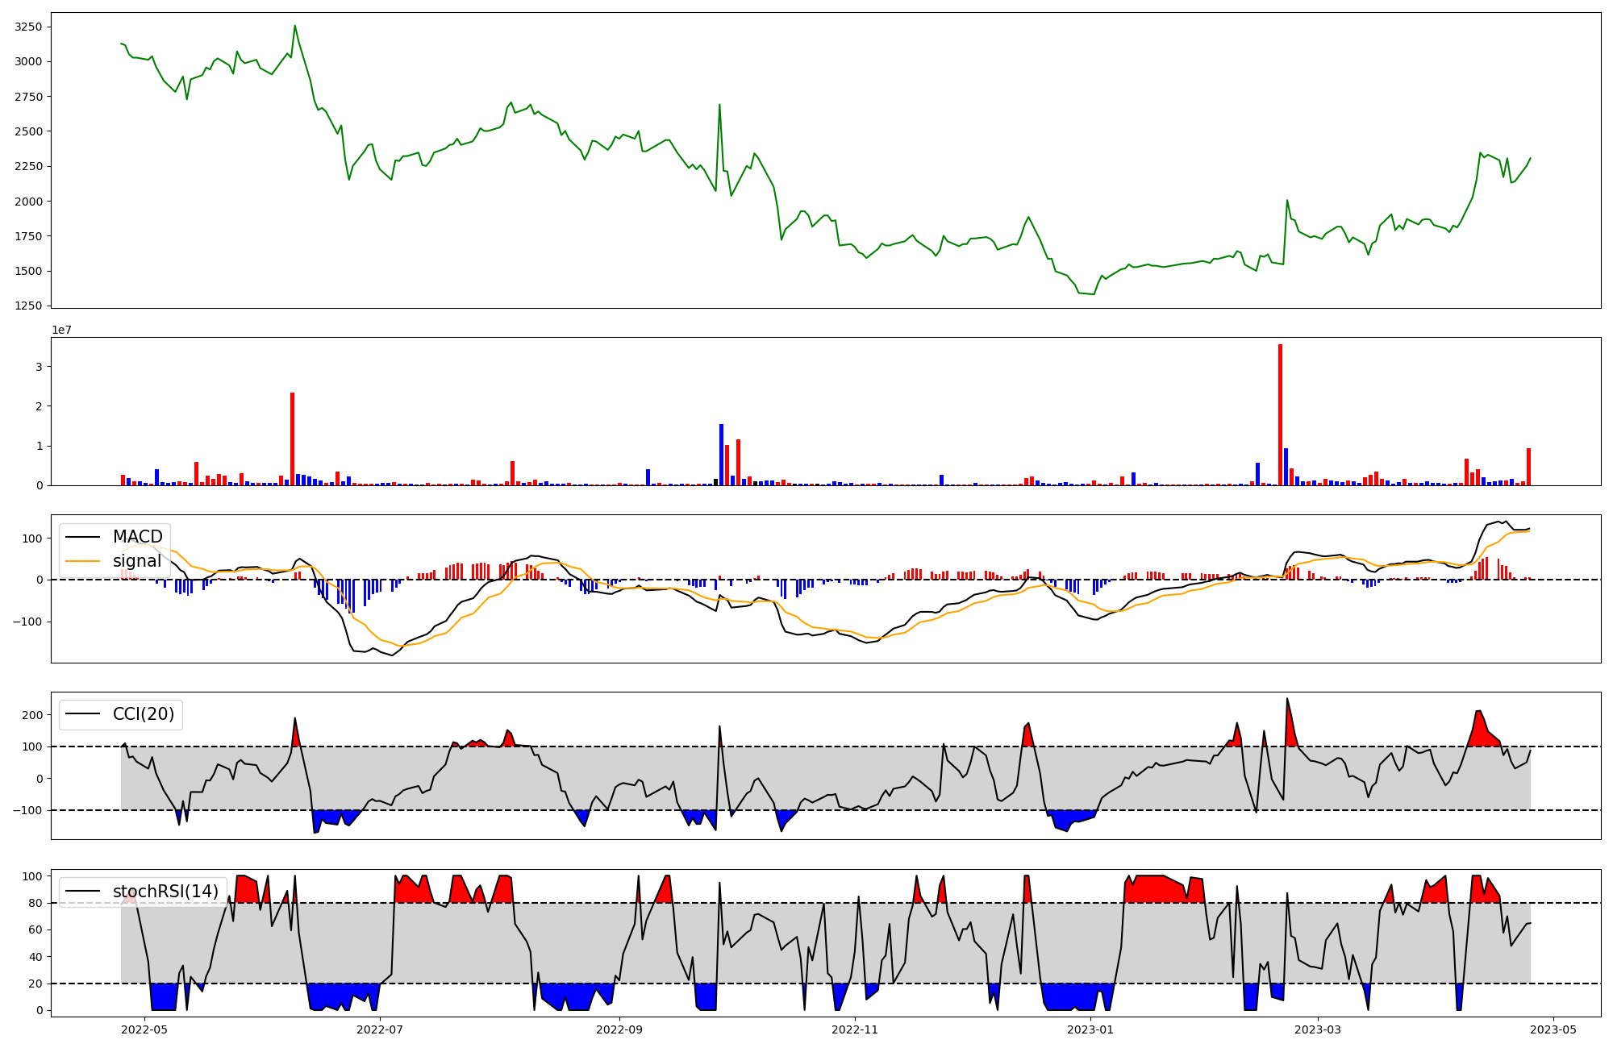1613x1048 pixels.
Task: Click the tallest red volume bar
Action: pos(1280,414)
